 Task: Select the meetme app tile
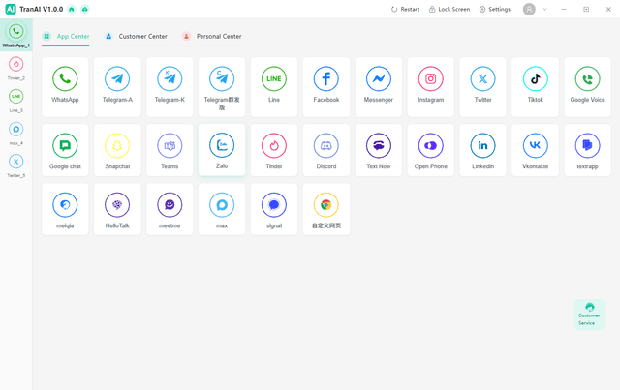pyautogui.click(x=170, y=209)
